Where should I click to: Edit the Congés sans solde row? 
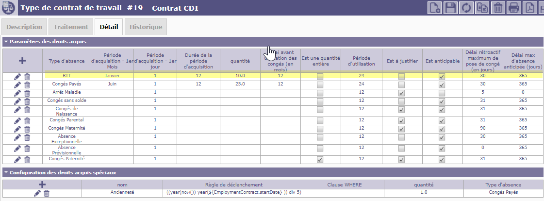pyautogui.click(x=17, y=101)
